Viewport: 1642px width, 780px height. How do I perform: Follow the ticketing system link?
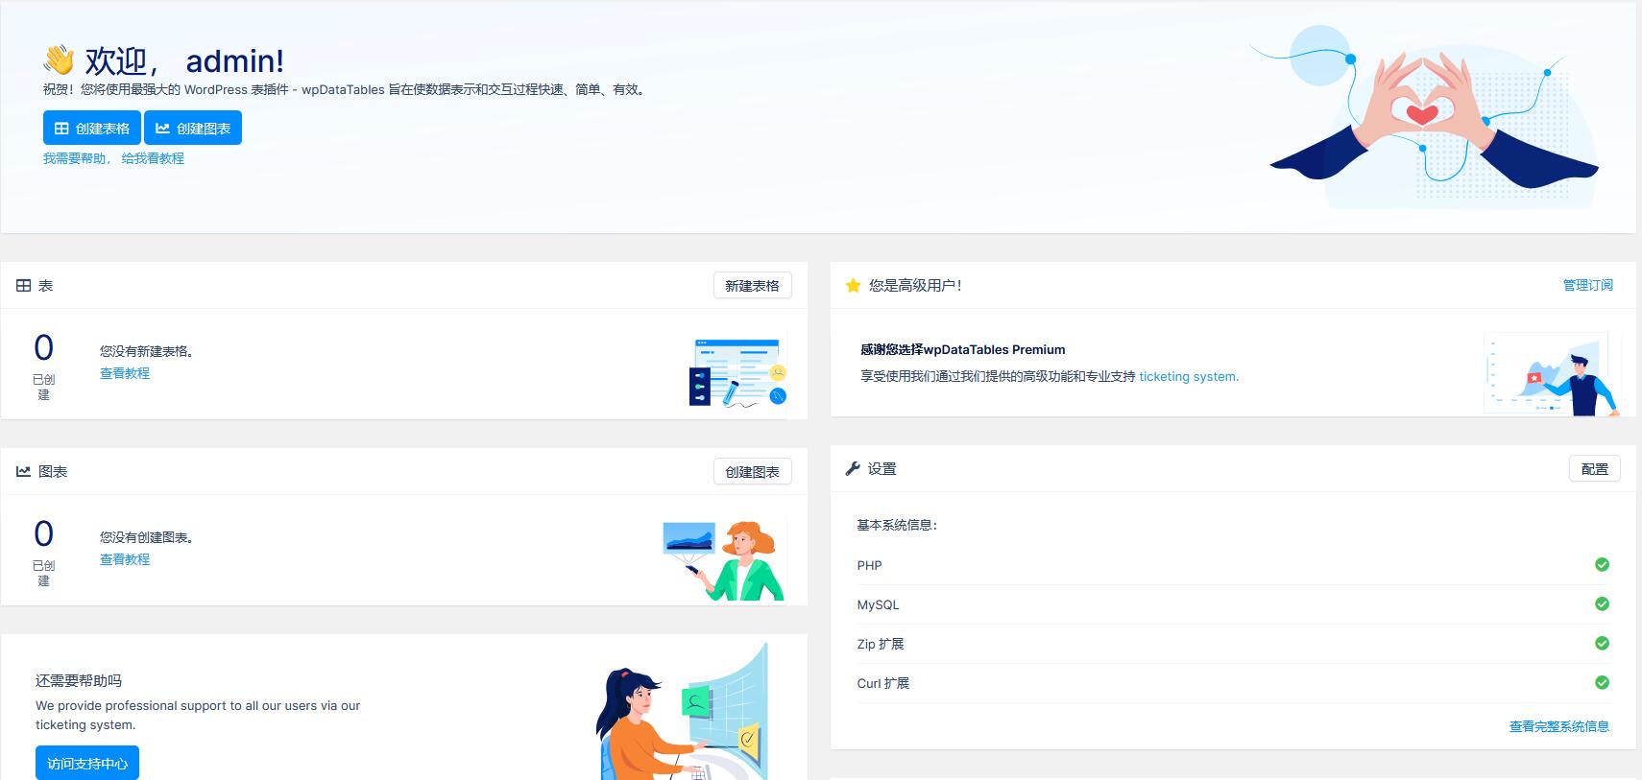[1188, 377]
